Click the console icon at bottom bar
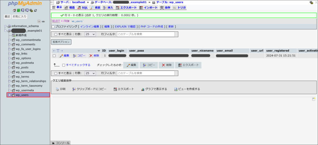Screen dimensions: 318x145 pos(53,143)
